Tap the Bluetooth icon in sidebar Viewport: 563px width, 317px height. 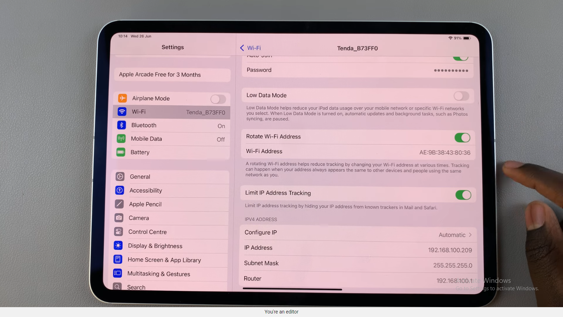click(x=121, y=125)
